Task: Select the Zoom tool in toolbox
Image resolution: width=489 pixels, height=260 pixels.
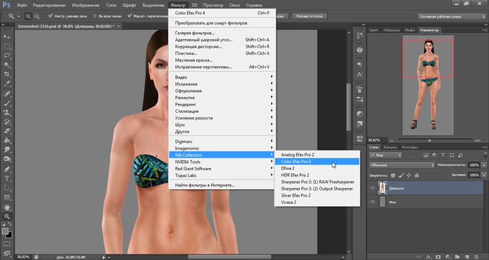Action: pyautogui.click(x=7, y=217)
